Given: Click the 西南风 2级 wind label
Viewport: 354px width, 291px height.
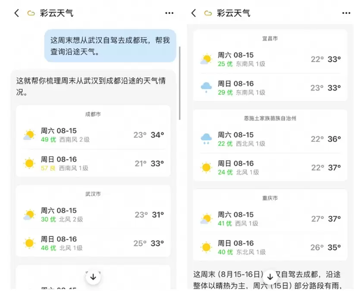Looking at the screenshot, I should click(x=75, y=140).
